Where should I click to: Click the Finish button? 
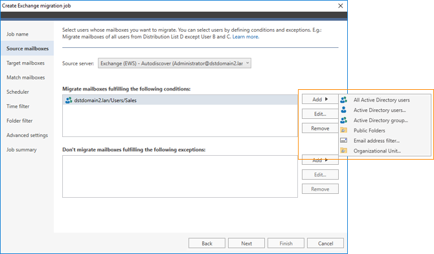click(286, 243)
